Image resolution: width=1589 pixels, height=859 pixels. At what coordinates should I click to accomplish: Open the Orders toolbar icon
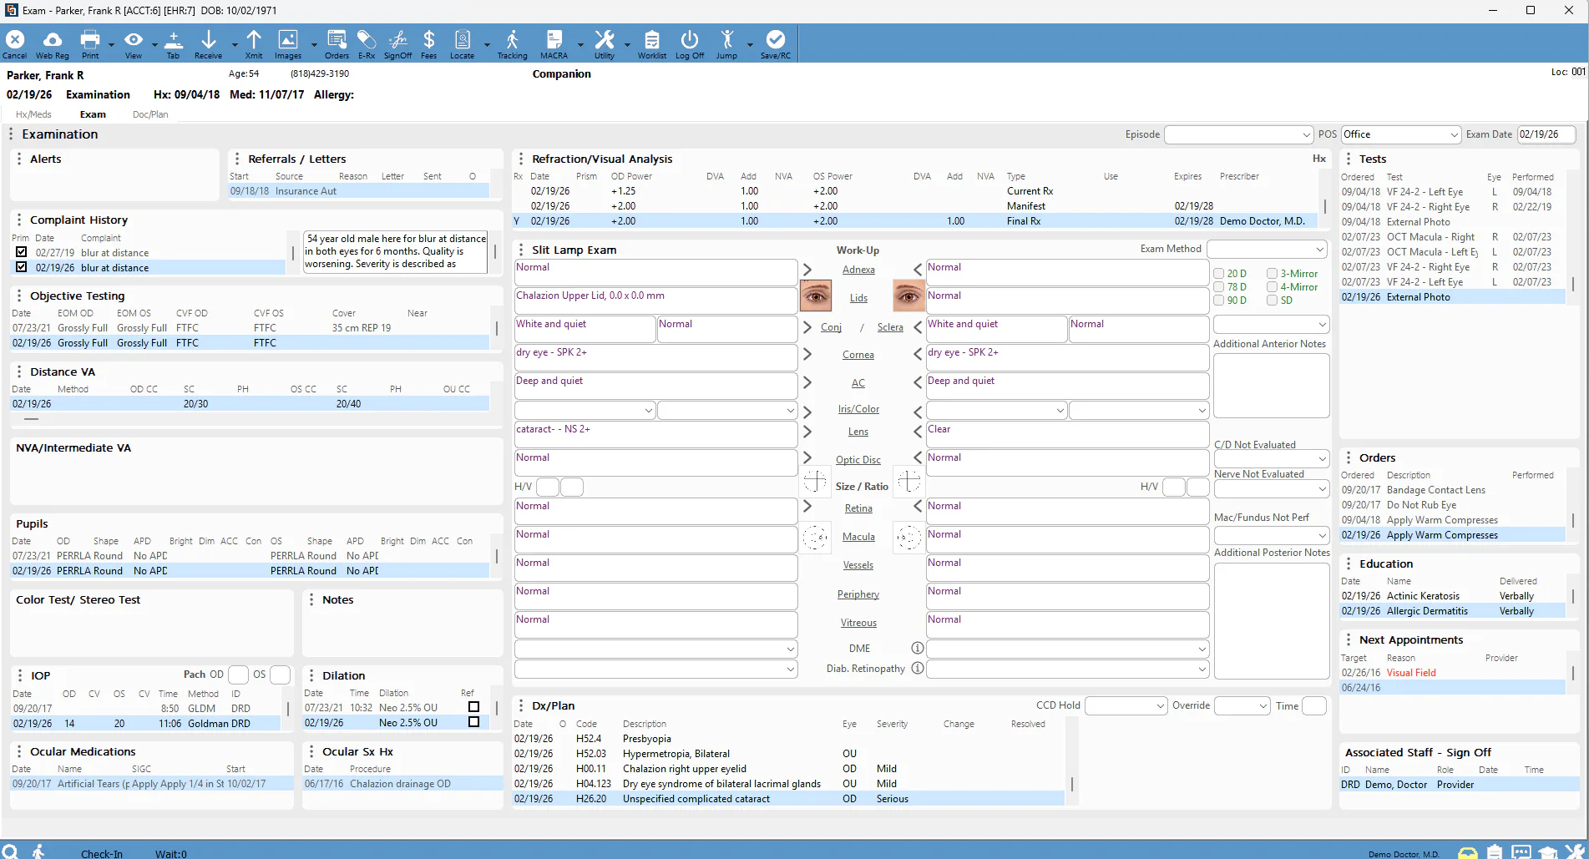coord(337,43)
